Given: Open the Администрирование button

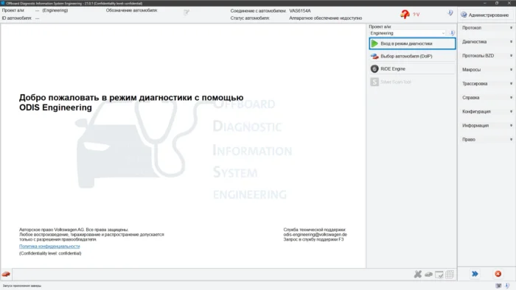Looking at the screenshot, I should [487, 15].
